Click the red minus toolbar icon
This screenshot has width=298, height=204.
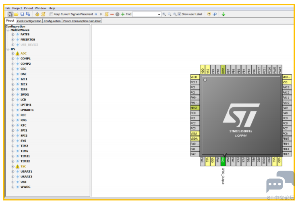pyautogui.click(x=112, y=14)
